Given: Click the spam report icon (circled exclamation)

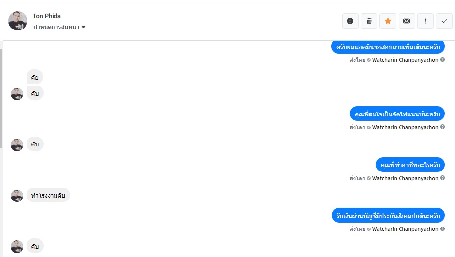Looking at the screenshot, I should pyautogui.click(x=350, y=21).
